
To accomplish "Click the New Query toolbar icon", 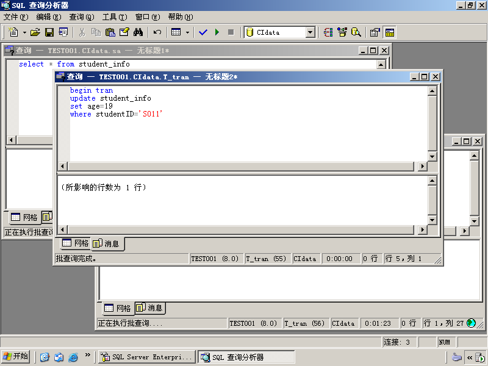I will tap(13, 32).
